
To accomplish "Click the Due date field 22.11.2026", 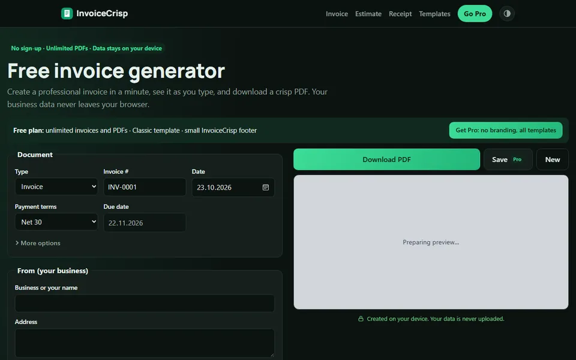I will 145,223.
